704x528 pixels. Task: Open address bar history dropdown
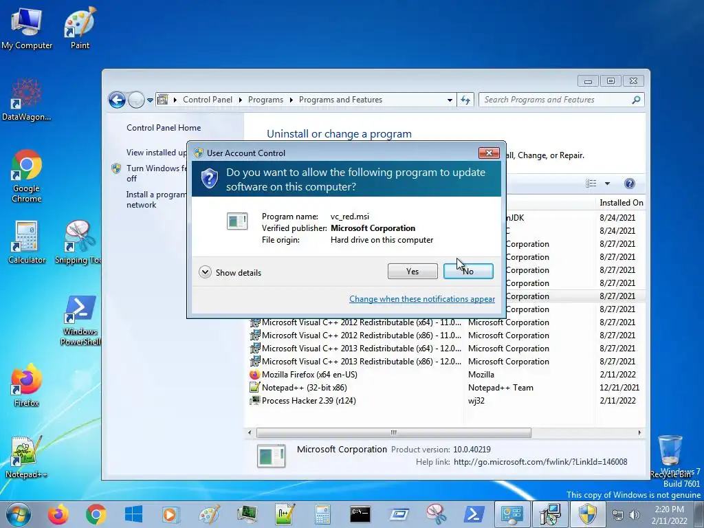pyautogui.click(x=450, y=100)
